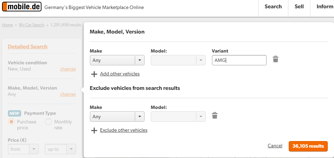Click the Variant text field containing AMG
The image size is (334, 158).
tap(239, 60)
